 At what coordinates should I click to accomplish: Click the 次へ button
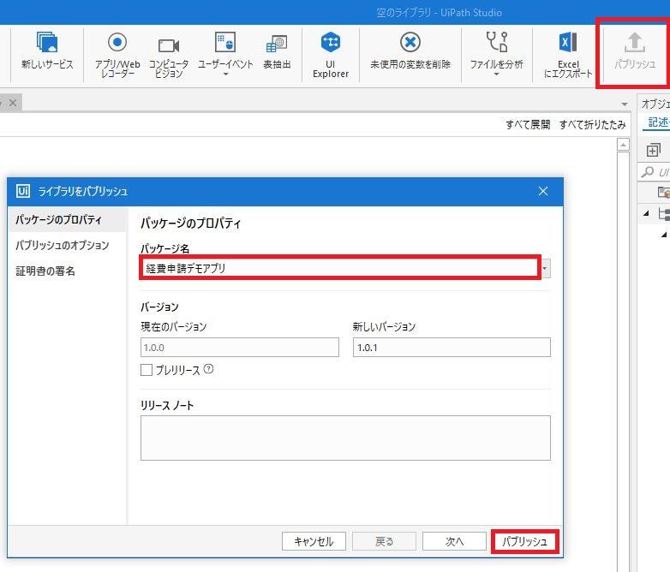coord(454,541)
